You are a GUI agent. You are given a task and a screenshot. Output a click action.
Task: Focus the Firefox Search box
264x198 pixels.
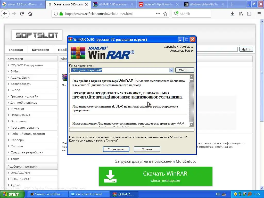[x=192, y=14]
